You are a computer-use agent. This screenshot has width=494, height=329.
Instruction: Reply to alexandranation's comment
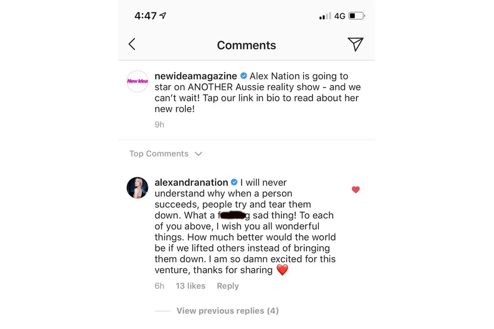click(x=228, y=286)
